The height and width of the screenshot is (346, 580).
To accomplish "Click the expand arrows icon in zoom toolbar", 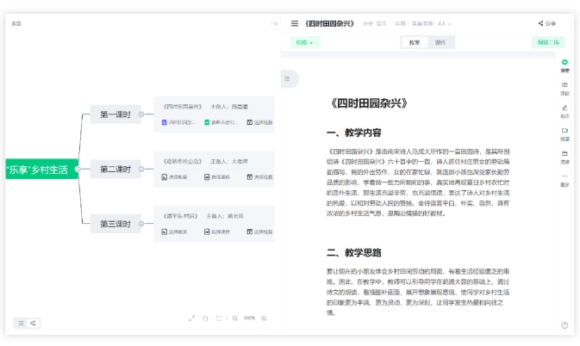I will [x=191, y=318].
